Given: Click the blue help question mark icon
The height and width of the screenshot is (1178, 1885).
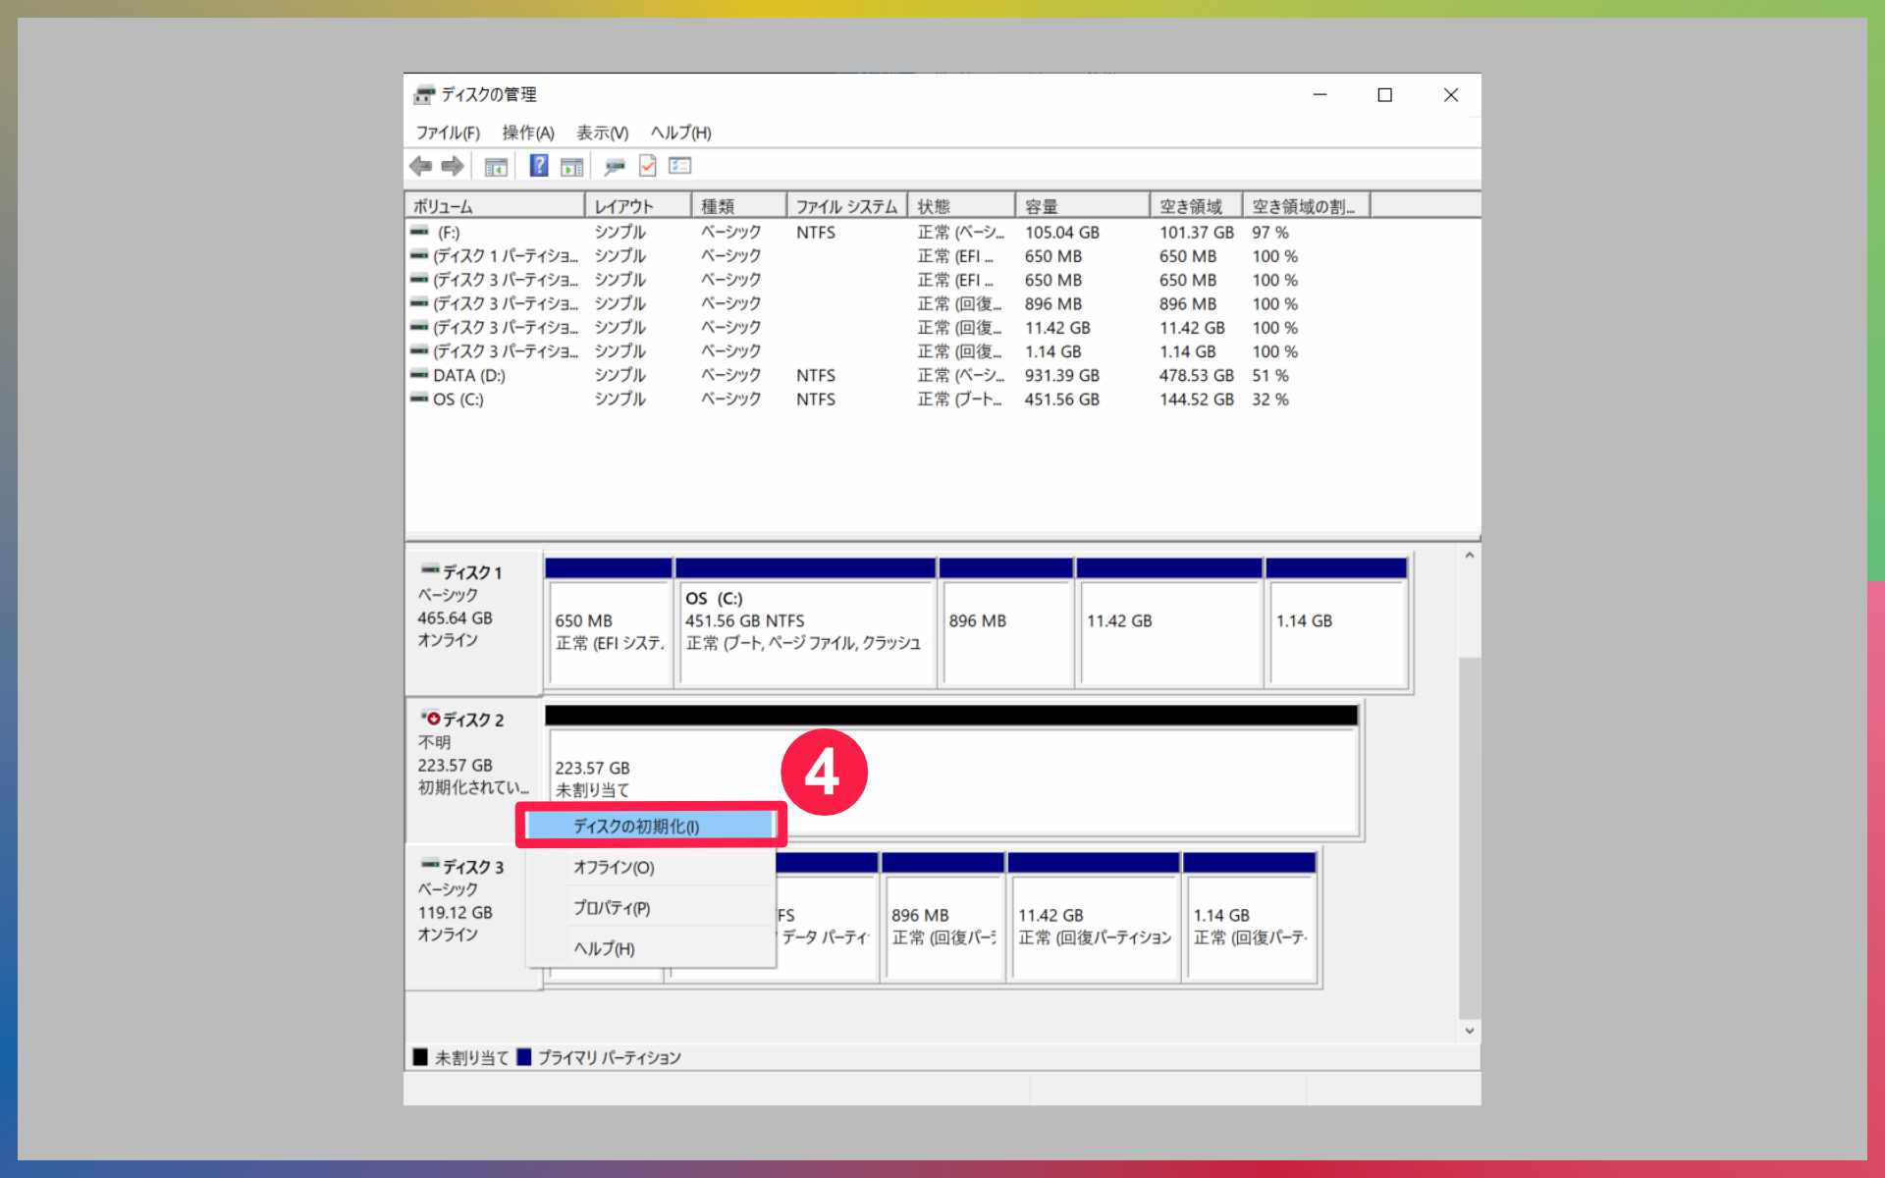Looking at the screenshot, I should pos(539,166).
